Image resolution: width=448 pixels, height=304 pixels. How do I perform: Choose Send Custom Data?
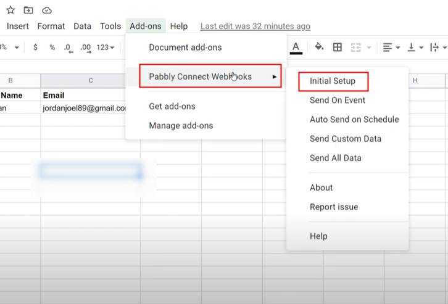(x=347, y=139)
